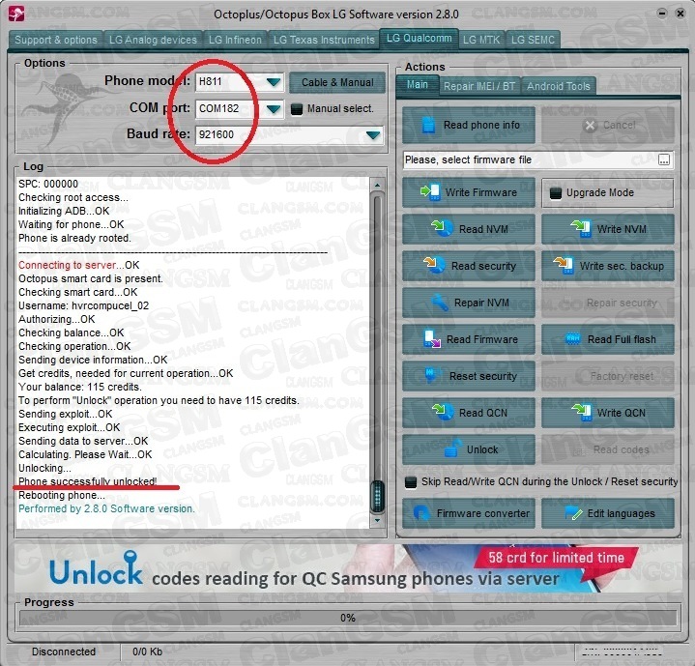
Task: Open the Repair IMEI / BT tab
Action: (x=479, y=86)
